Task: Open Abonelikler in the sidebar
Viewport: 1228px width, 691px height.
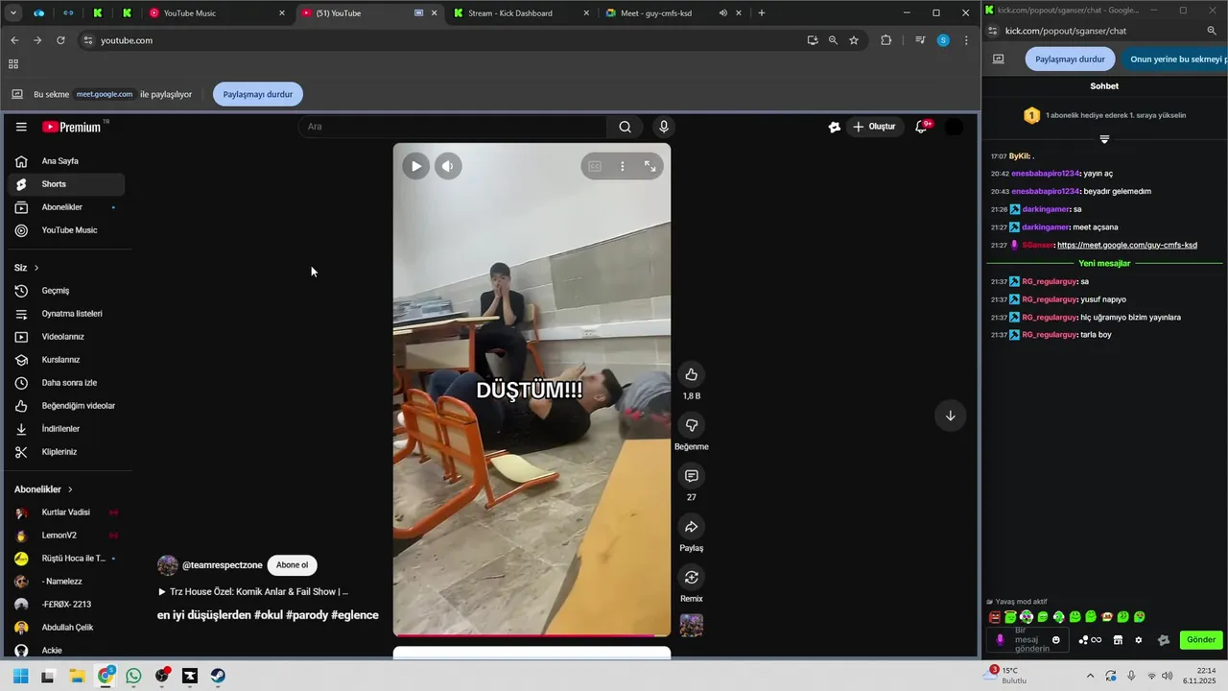Action: tap(64, 207)
